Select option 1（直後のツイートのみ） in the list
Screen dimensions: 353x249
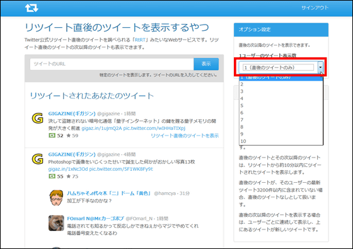point(281,78)
